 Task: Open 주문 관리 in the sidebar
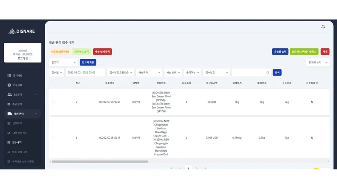[x=17, y=104]
